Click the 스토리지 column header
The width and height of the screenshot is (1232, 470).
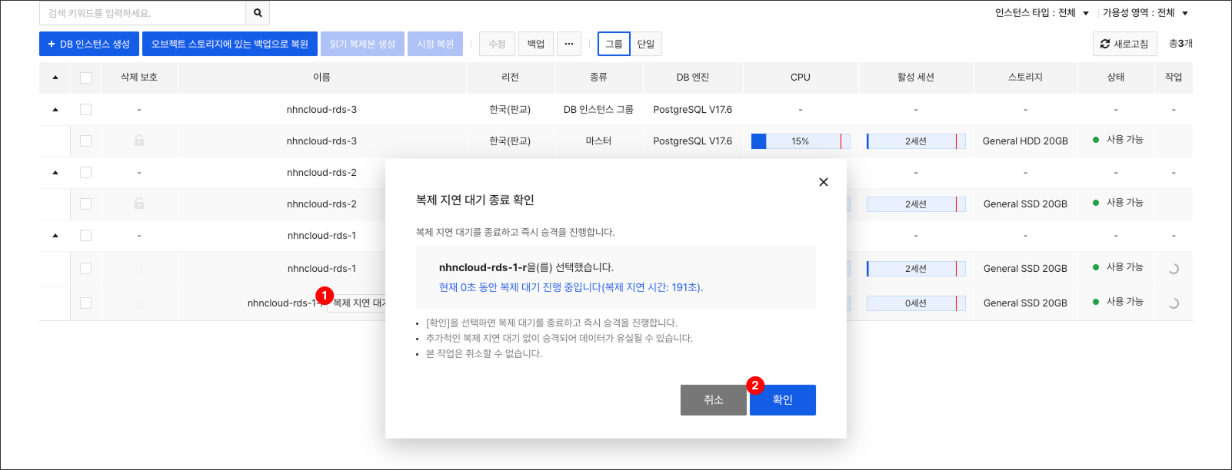click(x=1025, y=78)
